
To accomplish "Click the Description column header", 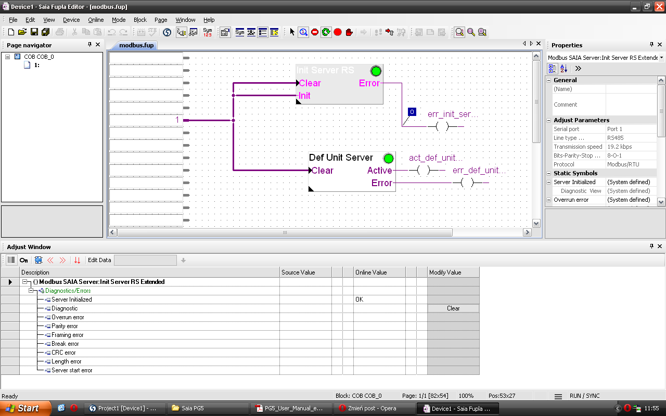I will click(x=149, y=272).
